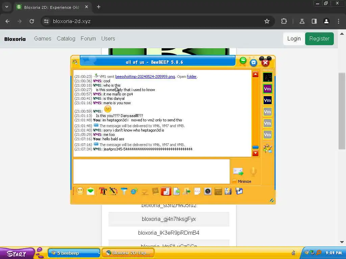Click the screenshot camera icon in toolbar
The image size is (346, 259).
point(208,191)
